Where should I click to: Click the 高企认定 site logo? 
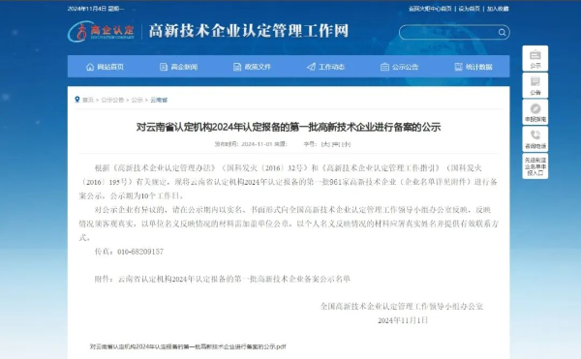[x=101, y=31]
